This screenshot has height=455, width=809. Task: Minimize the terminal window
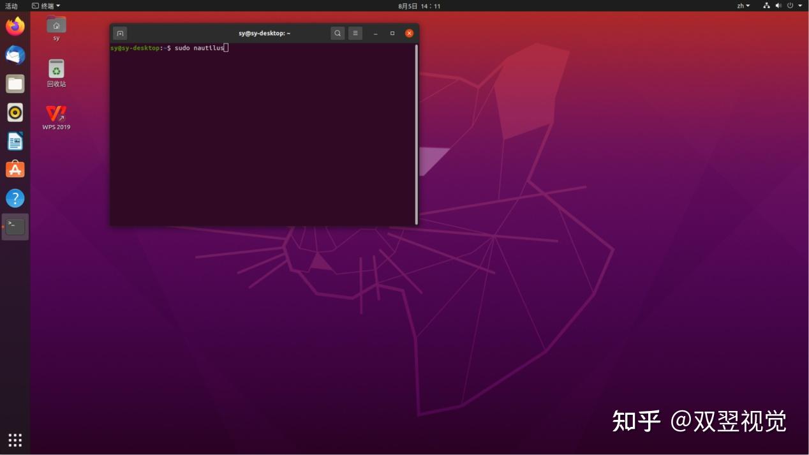click(x=376, y=33)
